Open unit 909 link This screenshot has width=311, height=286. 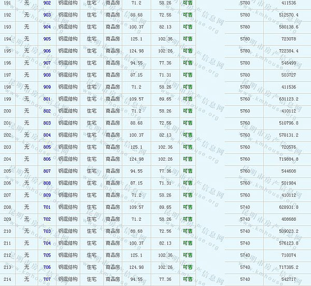(47, 87)
